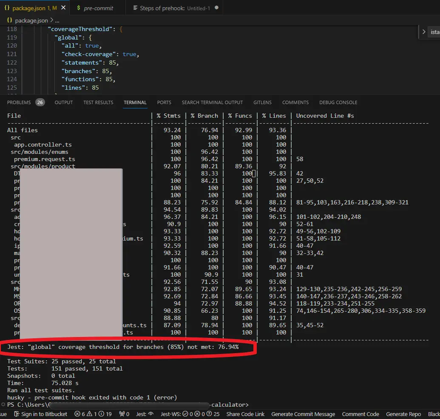Image resolution: width=440 pixels, height=419 pixels.
Task: Click the "check-coverage" key on line 121
Action: (x=88, y=54)
